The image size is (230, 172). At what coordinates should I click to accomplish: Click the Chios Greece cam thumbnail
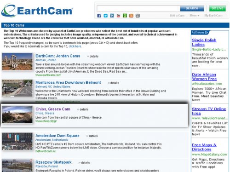(x=17, y=115)
